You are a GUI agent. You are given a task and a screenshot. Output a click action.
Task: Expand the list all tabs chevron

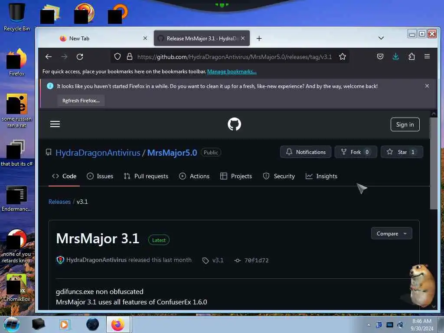[x=381, y=38]
